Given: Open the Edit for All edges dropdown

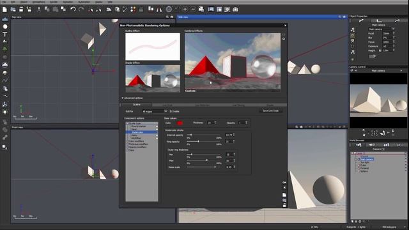Looking at the screenshot, I should click(x=155, y=111).
